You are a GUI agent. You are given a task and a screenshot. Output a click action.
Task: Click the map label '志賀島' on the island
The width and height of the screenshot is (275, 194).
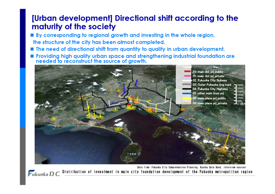click(133, 154)
